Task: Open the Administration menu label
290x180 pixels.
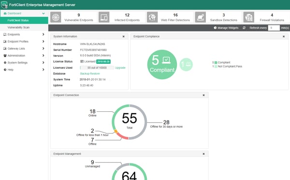Action: 16,56
